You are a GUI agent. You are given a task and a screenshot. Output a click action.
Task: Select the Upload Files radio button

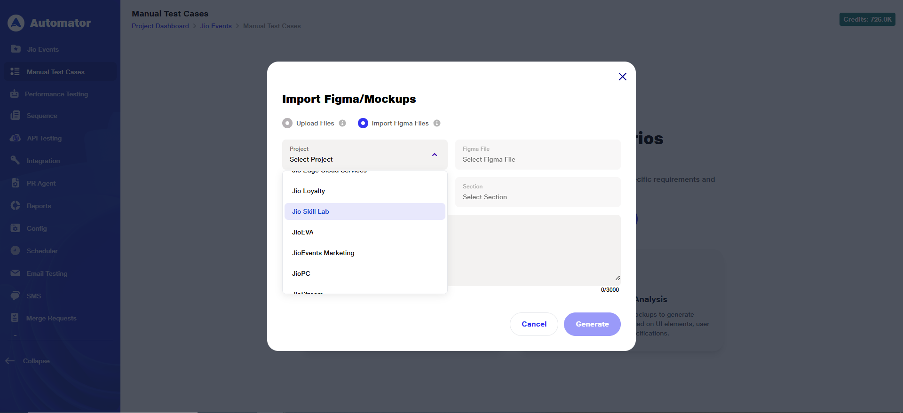click(x=287, y=123)
